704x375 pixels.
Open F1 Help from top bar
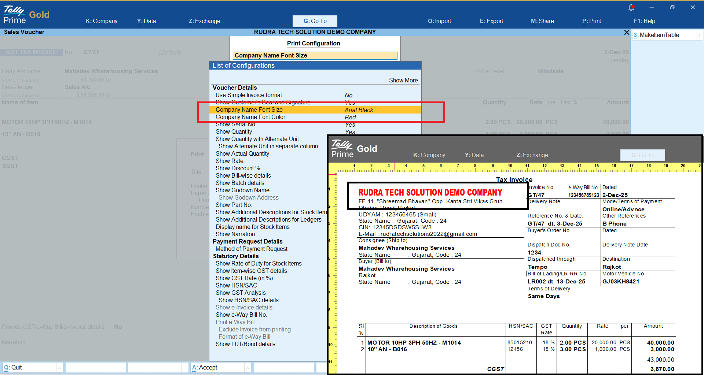click(644, 21)
